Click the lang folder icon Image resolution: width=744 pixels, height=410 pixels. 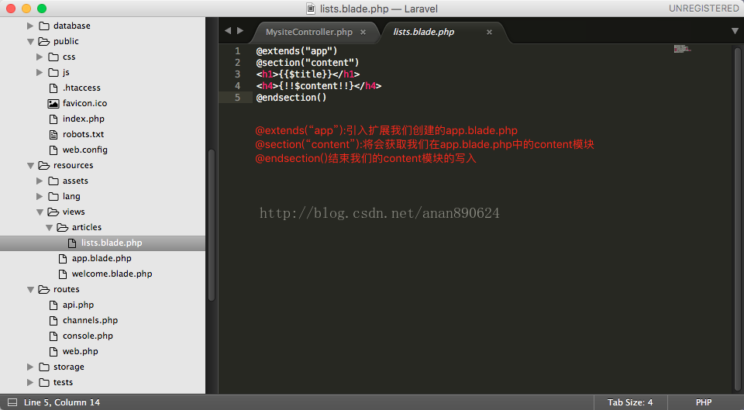click(53, 196)
